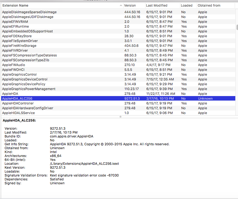Image resolution: width=238 pixels, height=199 pixels.
Task: Sort by the Loaded column header
Action: tap(186, 5)
